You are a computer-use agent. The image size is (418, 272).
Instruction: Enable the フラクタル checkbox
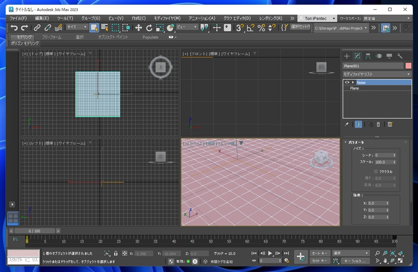point(376,172)
